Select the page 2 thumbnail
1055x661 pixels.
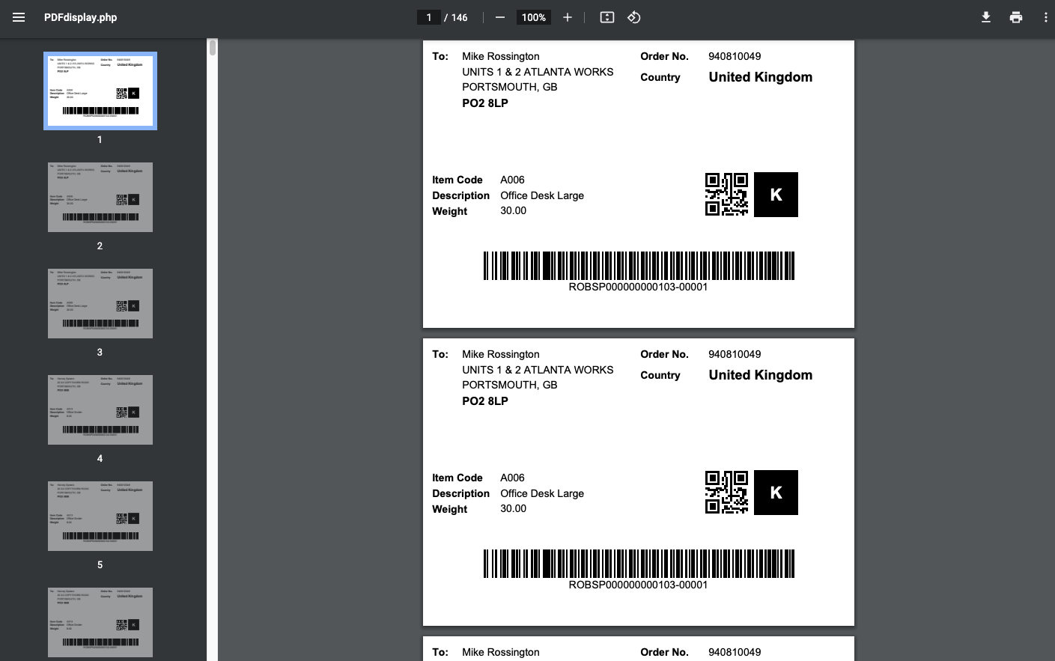[x=100, y=197]
